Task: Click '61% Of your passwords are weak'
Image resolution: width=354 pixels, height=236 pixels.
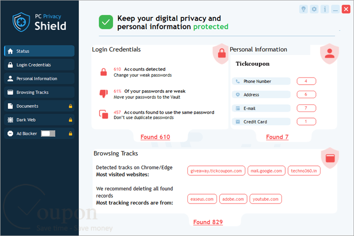Action: pos(149,91)
